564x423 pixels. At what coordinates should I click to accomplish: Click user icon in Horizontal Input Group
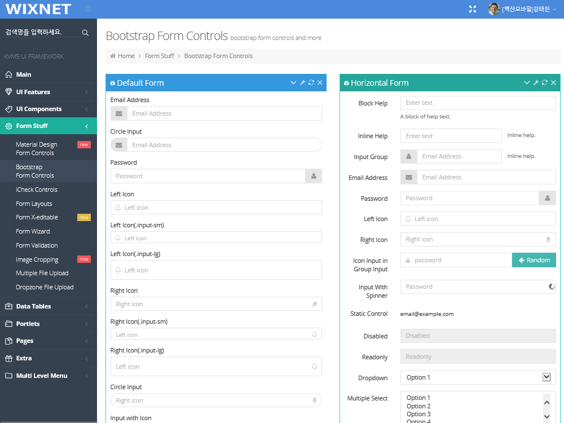(408, 156)
